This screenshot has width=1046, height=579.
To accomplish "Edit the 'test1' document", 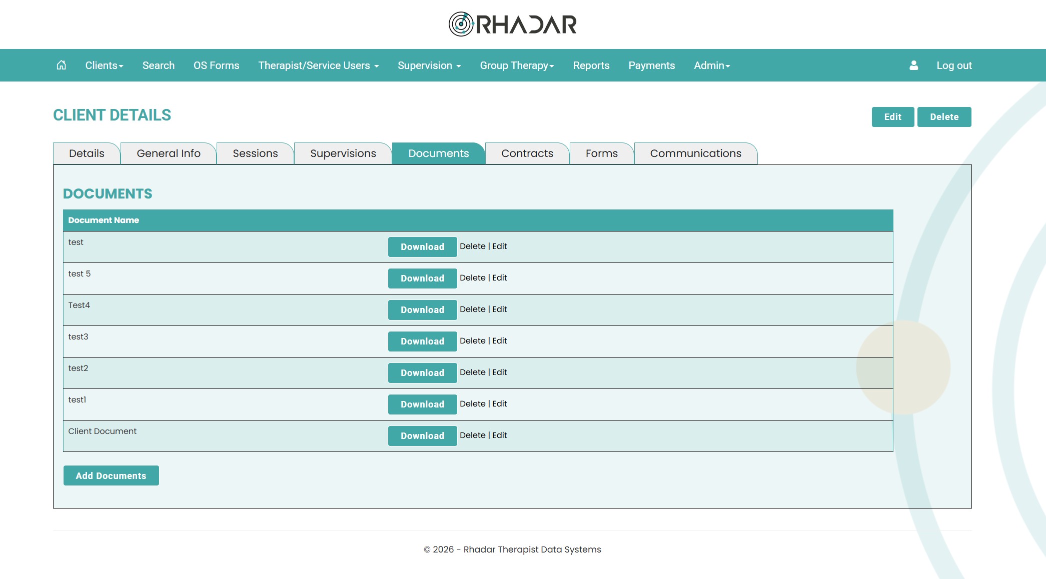I will point(500,404).
